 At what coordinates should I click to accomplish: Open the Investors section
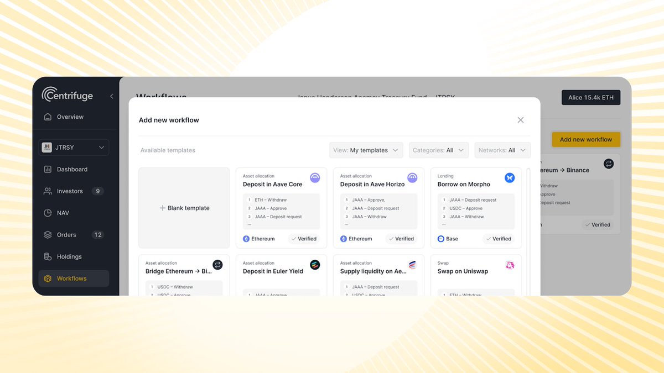click(70, 191)
